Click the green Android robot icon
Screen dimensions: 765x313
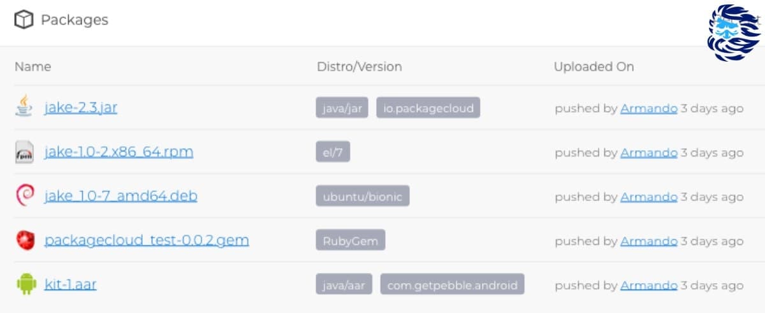point(26,284)
